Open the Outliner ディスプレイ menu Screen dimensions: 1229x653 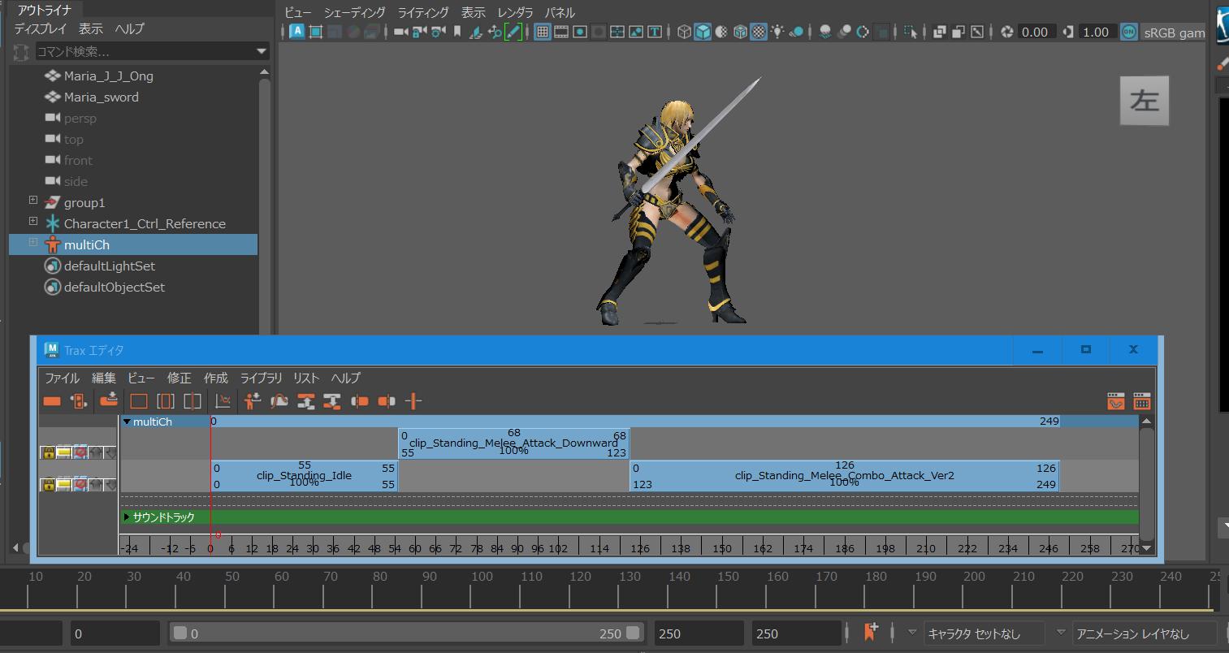coord(41,28)
